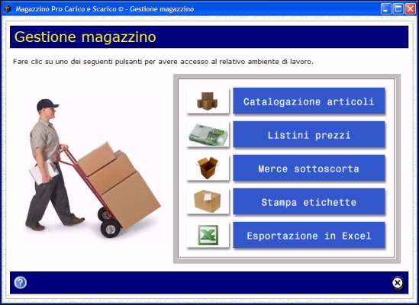Open Listini prezzi

point(309,134)
